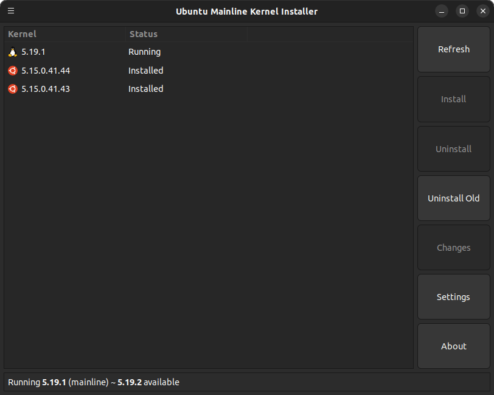494x395 pixels.
Task: Open the About dialog
Action: tap(454, 346)
